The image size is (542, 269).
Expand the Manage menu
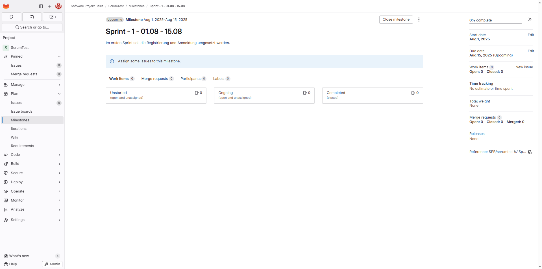32,85
